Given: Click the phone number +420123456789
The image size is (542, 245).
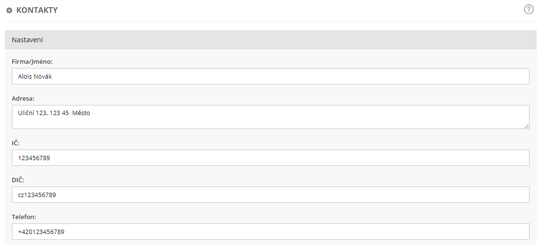Looking at the screenshot, I should point(41,232).
